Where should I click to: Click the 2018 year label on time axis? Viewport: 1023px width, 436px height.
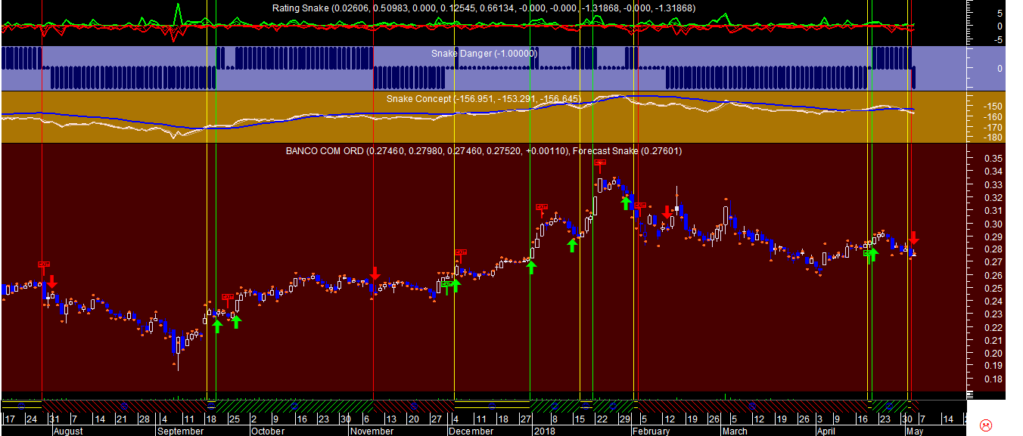[544, 431]
